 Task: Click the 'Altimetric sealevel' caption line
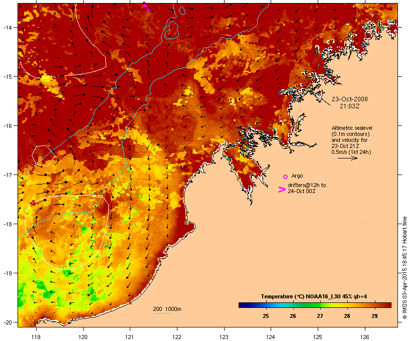click(352, 128)
